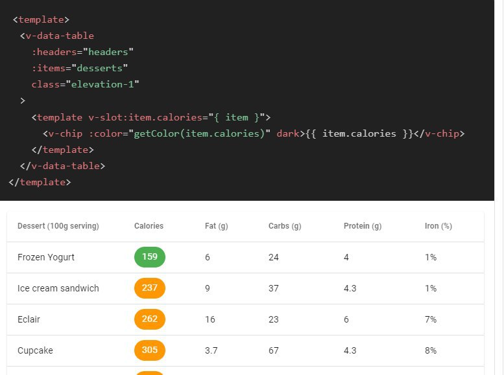Click the 305 calories chip for Cupcake
The image size is (504, 375).
pos(149,350)
